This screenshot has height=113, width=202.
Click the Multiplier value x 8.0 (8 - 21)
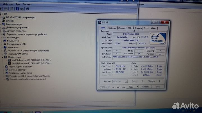(120, 69)
